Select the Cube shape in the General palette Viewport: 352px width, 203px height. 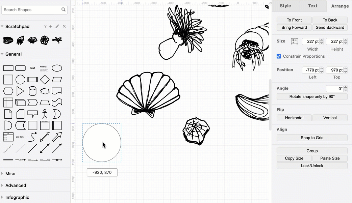21,102
